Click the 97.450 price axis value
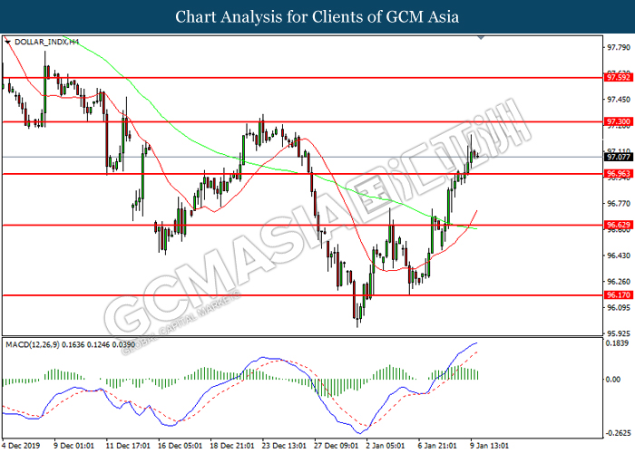635x453 pixels. coord(619,100)
